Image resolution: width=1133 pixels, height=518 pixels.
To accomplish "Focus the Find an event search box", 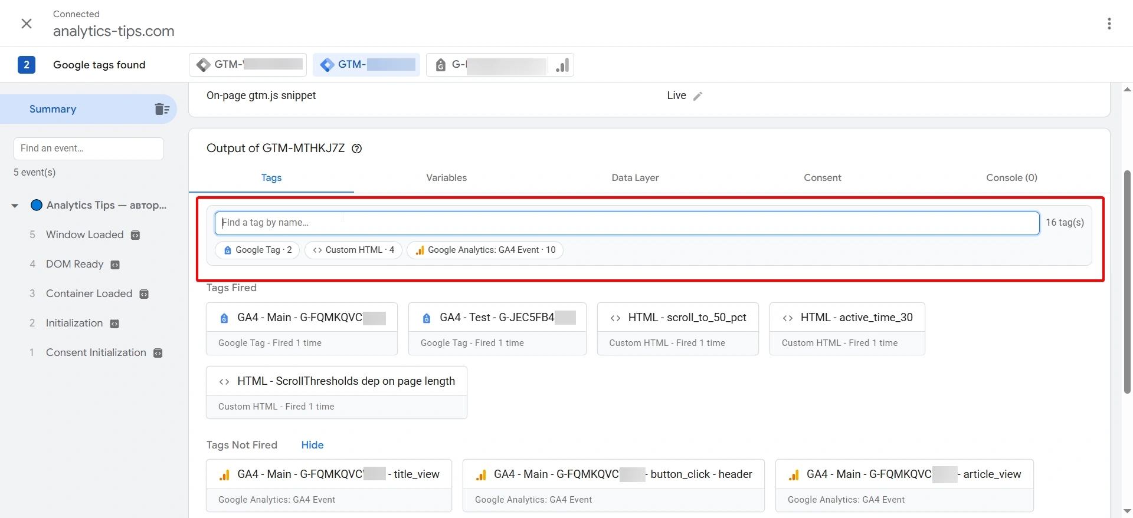I will pos(89,149).
